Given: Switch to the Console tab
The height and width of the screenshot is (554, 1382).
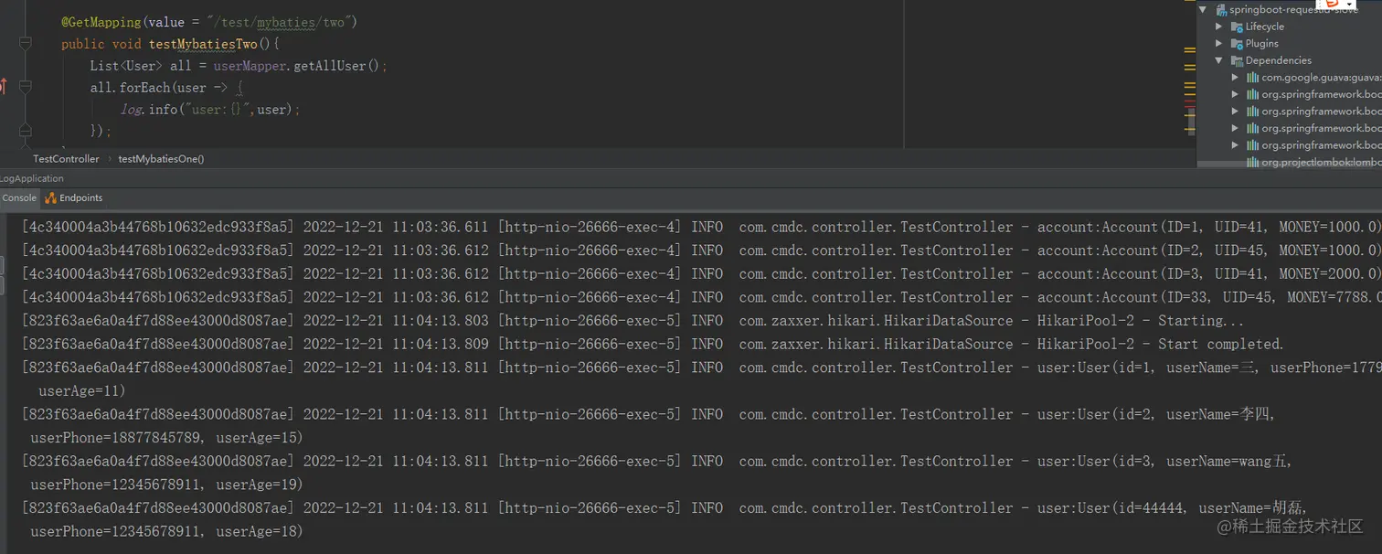Looking at the screenshot, I should click(18, 197).
